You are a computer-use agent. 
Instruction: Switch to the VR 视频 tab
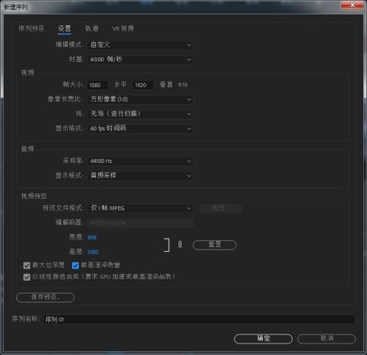[123, 28]
